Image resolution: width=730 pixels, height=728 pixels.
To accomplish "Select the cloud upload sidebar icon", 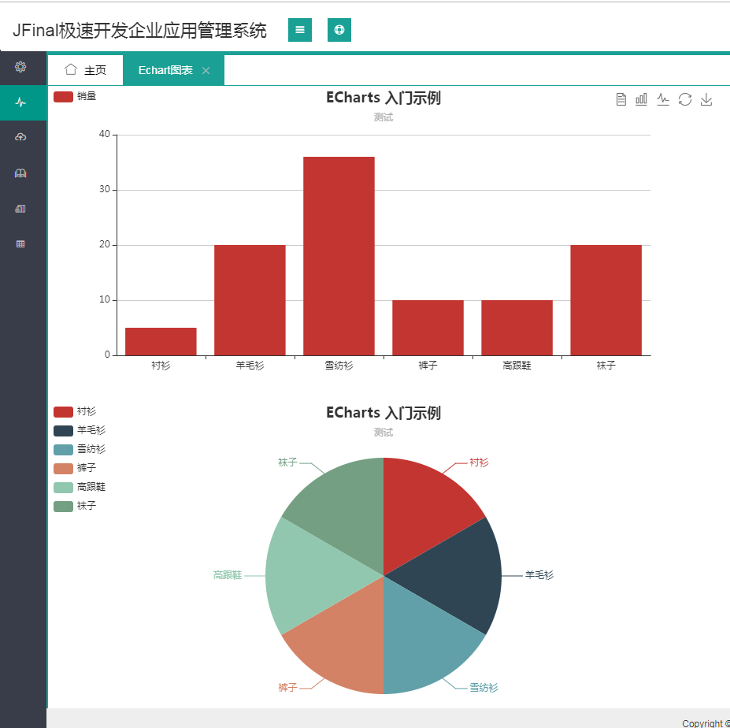I will click(x=20, y=137).
